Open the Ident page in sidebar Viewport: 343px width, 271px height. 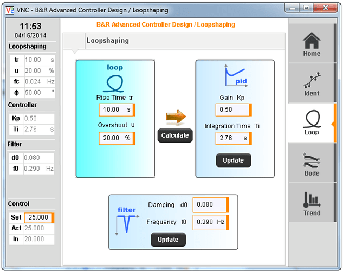[x=311, y=83]
